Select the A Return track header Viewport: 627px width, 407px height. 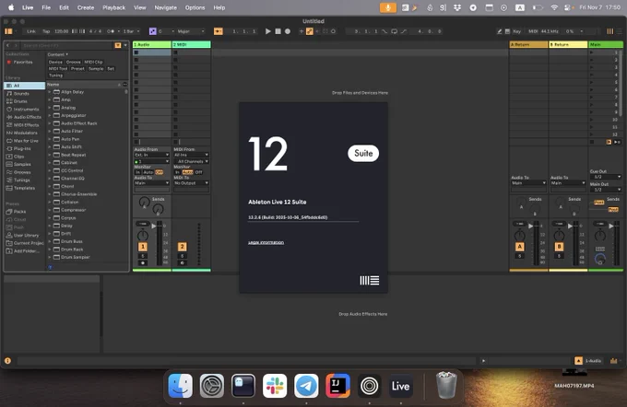[528, 45]
